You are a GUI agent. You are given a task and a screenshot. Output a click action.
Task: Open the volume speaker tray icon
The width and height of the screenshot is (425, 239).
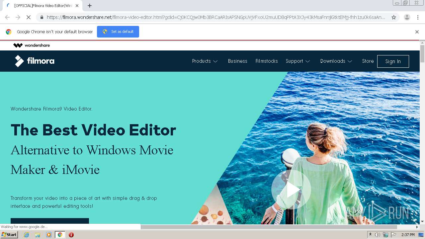point(378,235)
